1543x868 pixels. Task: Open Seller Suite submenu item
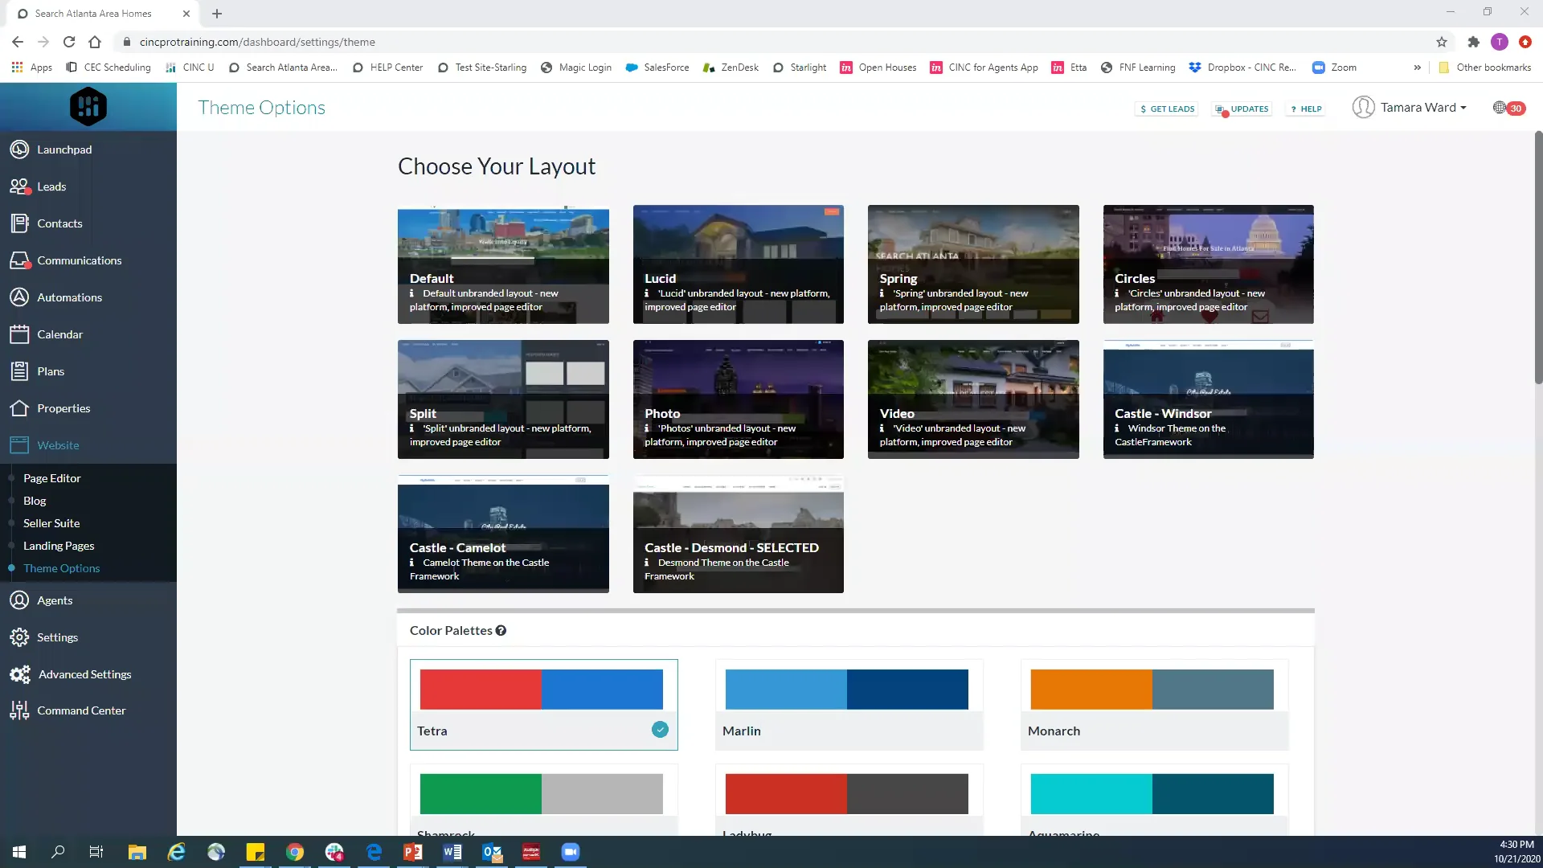[51, 523]
